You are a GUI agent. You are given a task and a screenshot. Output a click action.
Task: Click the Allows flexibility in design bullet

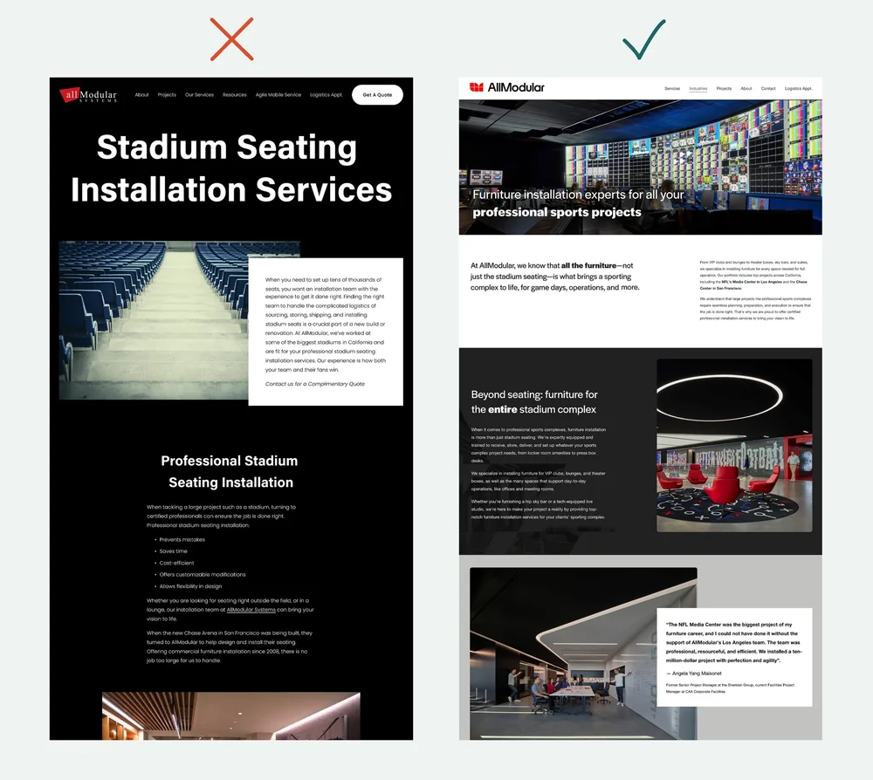pyautogui.click(x=190, y=586)
